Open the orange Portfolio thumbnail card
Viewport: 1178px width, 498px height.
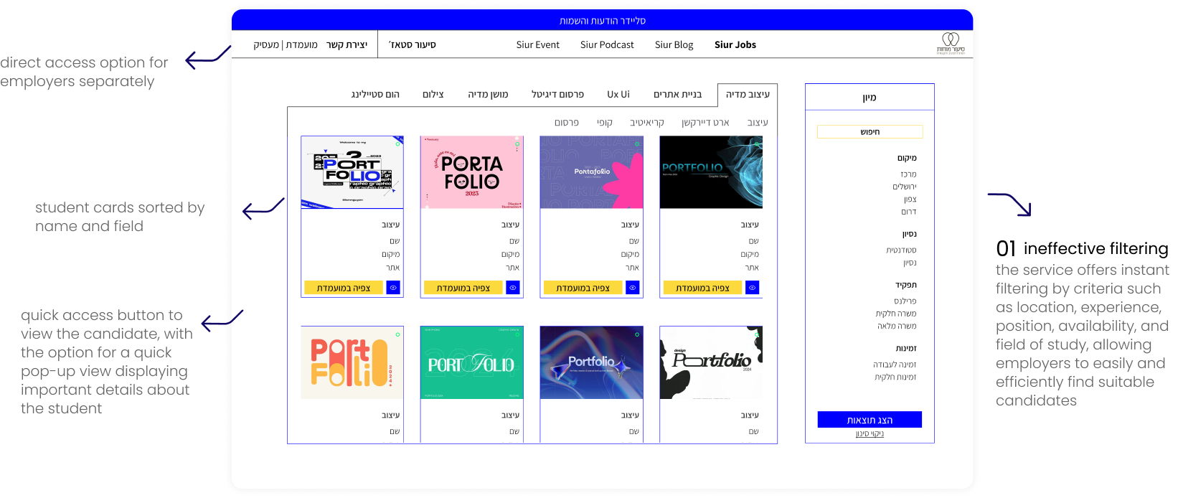[x=352, y=362]
